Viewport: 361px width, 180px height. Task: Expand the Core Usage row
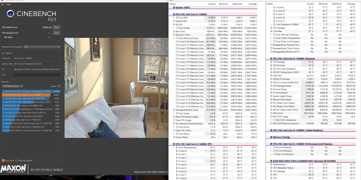174,113
